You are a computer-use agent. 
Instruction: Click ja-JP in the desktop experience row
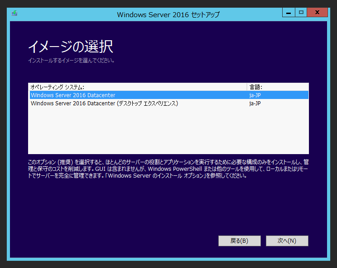point(255,103)
